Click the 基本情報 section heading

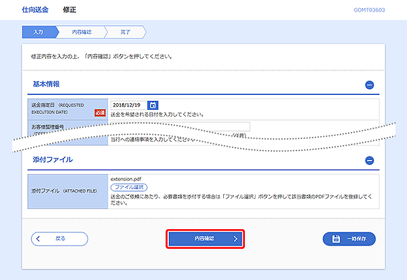46,84
